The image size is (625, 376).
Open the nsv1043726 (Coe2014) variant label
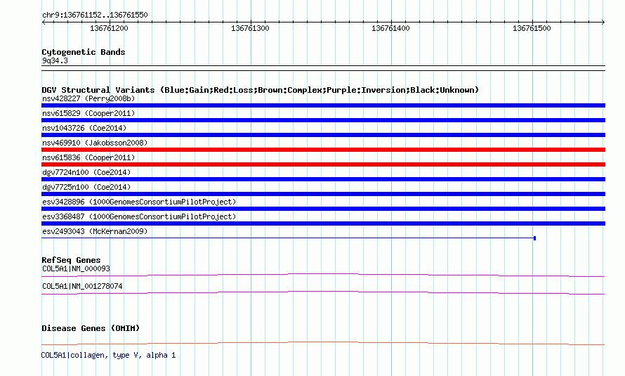point(84,128)
